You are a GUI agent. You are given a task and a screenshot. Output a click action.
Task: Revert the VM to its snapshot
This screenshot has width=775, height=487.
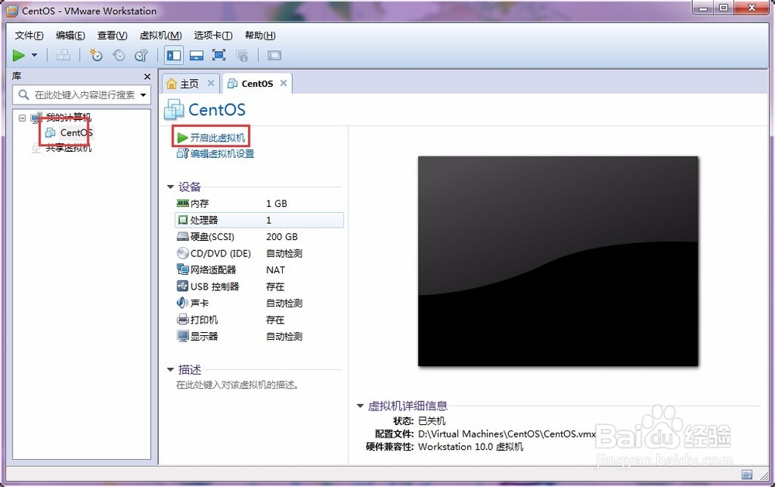pyautogui.click(x=118, y=55)
